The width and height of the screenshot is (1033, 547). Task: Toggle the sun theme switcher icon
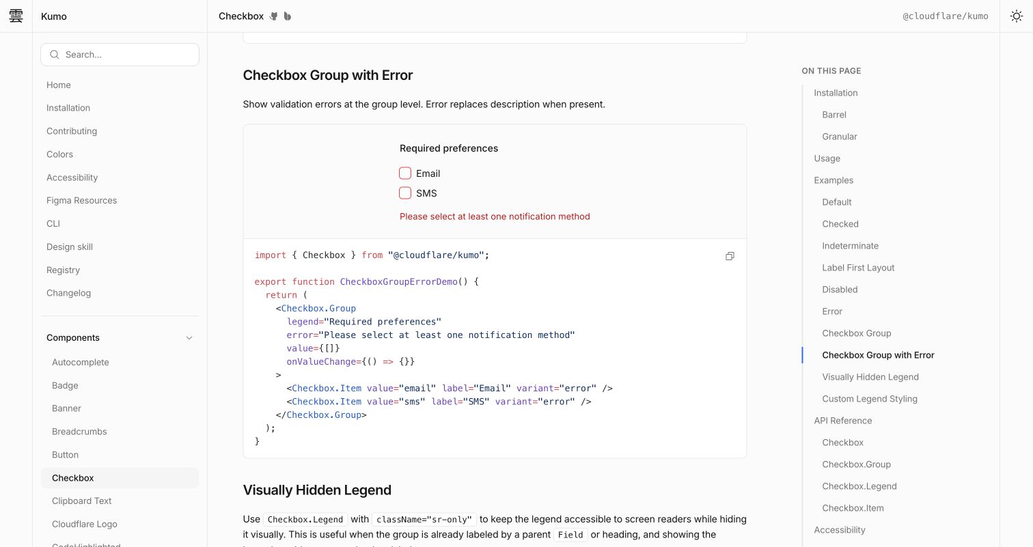click(x=1017, y=16)
